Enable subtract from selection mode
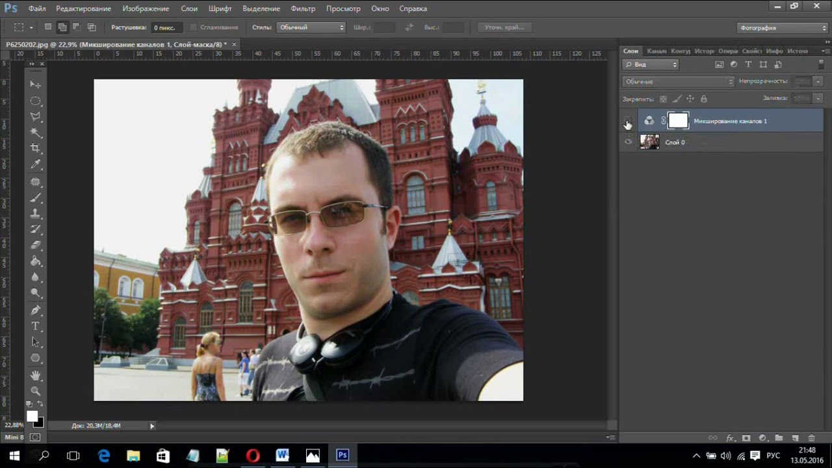The image size is (832, 468). pyautogui.click(x=77, y=27)
